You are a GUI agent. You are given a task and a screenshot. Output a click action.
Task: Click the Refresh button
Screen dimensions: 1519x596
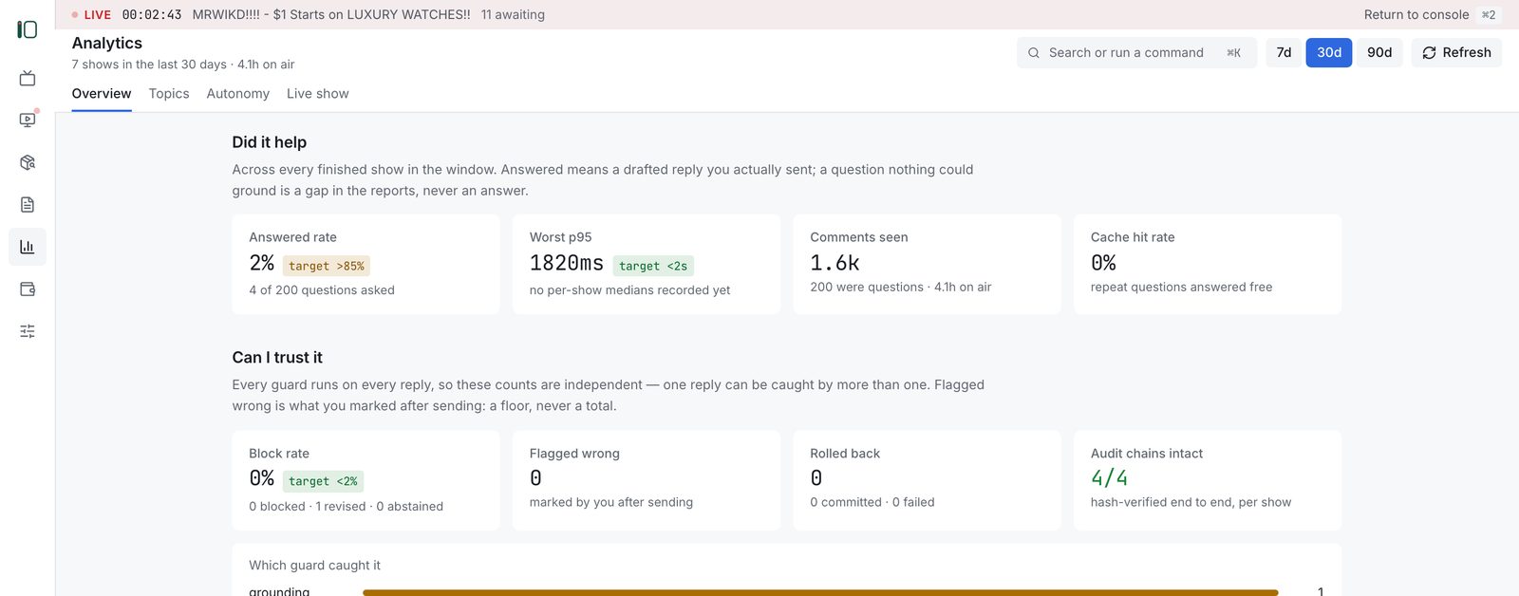point(1456,52)
